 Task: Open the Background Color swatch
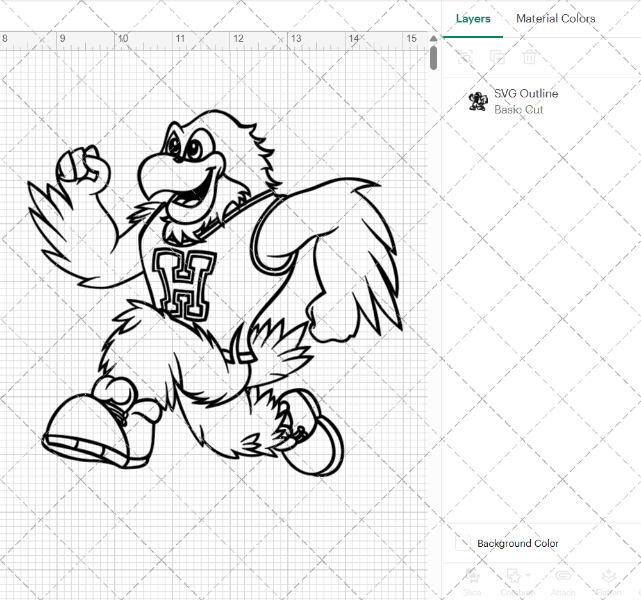point(463,543)
